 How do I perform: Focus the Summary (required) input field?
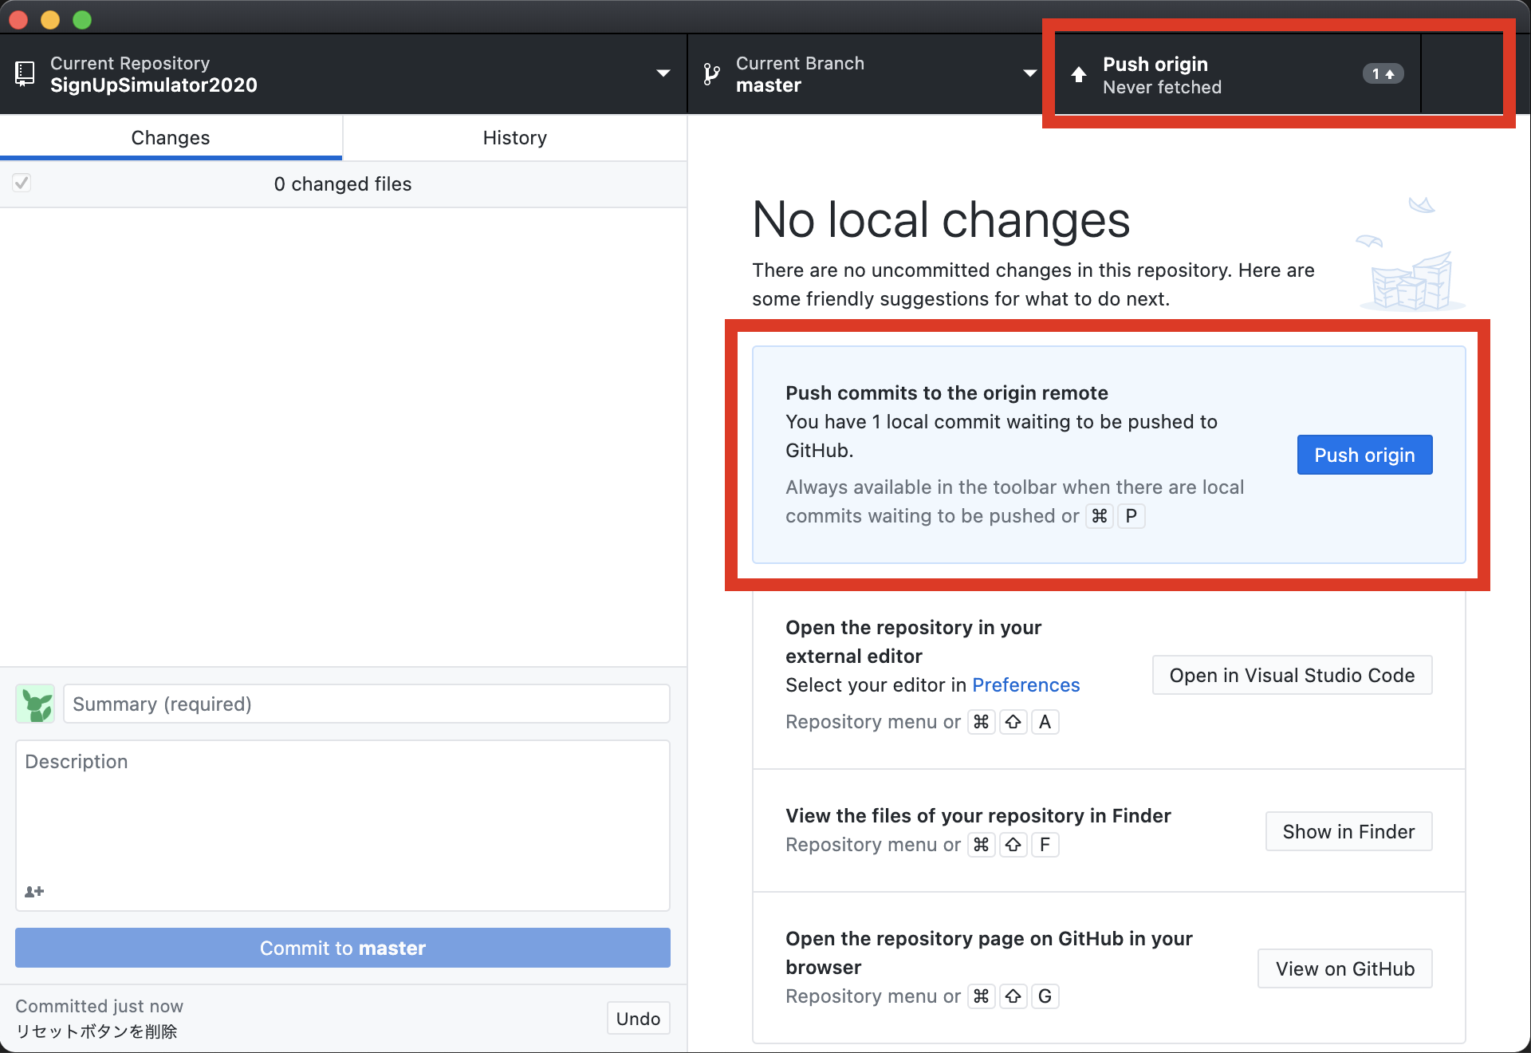point(366,704)
